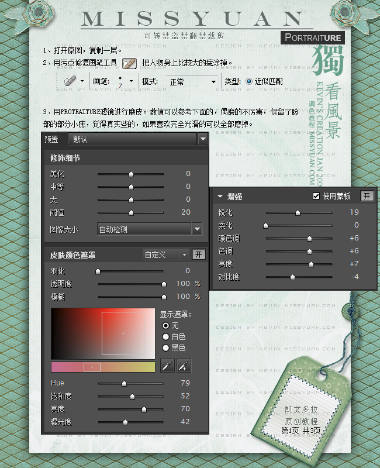Adjust the 锐化 sharpen slider handle

(x=298, y=212)
